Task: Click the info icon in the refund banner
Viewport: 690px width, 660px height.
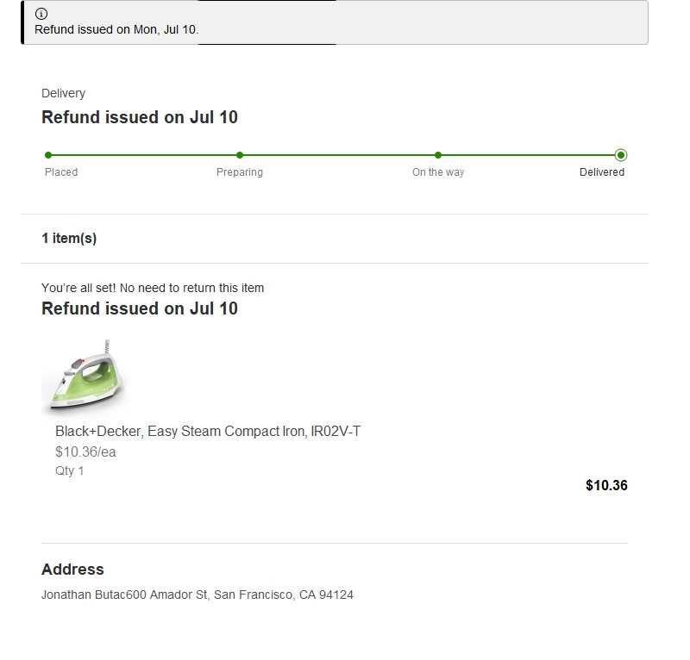Action: click(41, 14)
